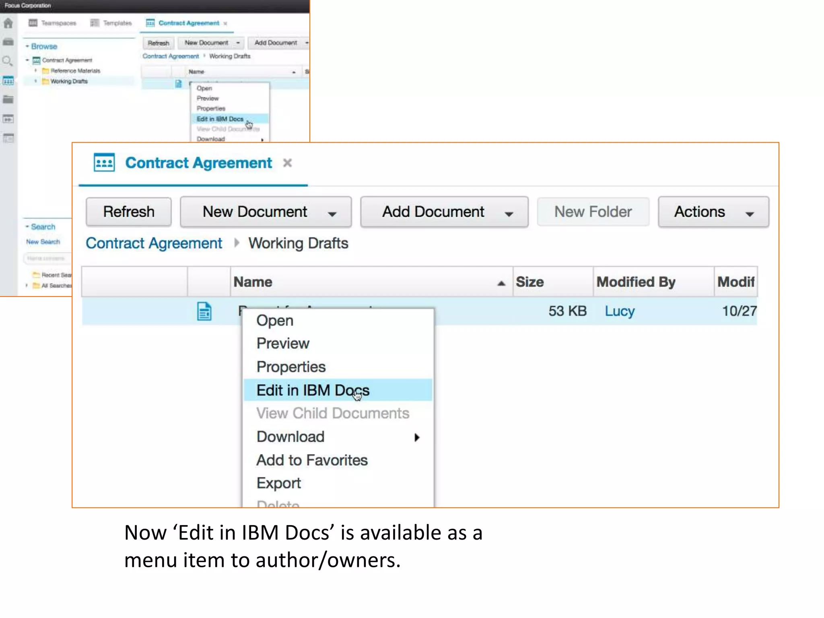Click the folder icon in the small window sidebar

click(8, 100)
